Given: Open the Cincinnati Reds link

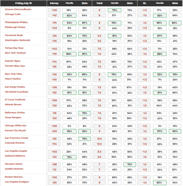Looking at the screenshot, I should click(x=14, y=35).
